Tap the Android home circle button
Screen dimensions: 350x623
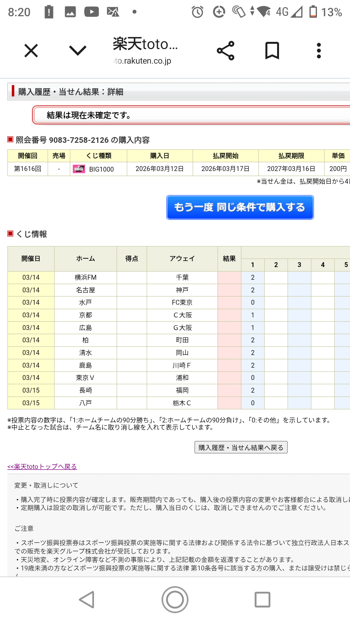[175, 599]
